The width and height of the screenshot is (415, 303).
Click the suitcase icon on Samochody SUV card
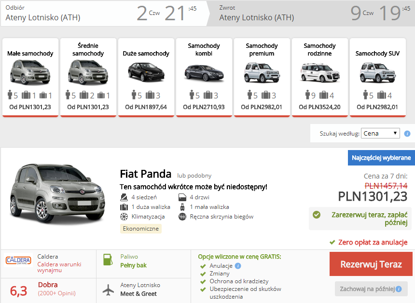click(x=381, y=95)
